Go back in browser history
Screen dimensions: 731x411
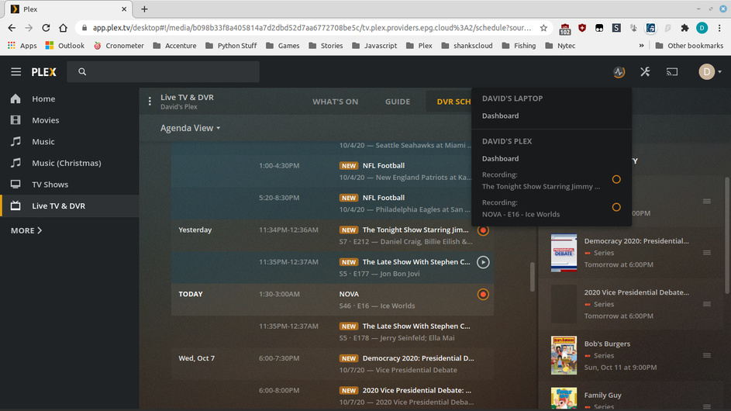click(12, 28)
